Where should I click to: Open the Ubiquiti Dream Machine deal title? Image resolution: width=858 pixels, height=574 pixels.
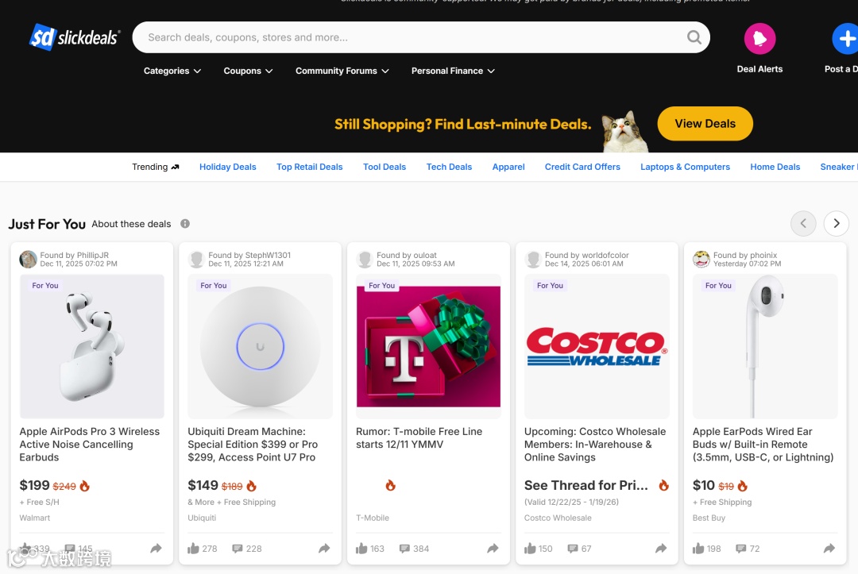(253, 444)
